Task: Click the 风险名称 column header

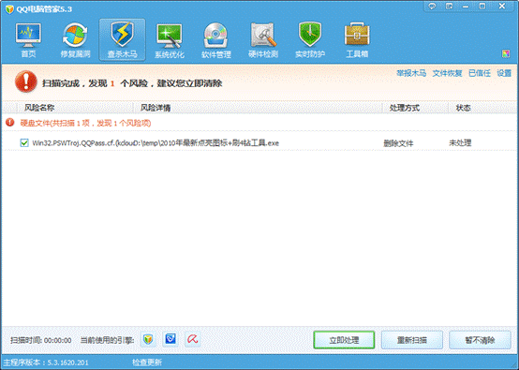Action: [39, 108]
